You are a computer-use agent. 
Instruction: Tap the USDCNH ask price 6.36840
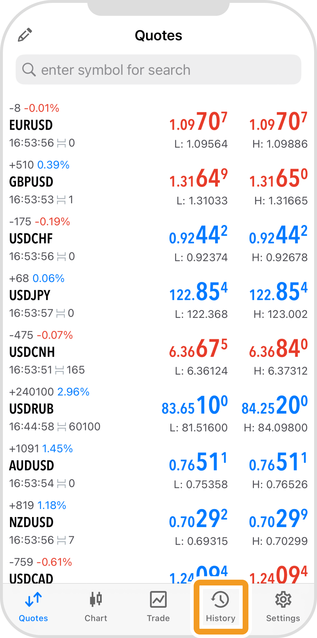(x=278, y=349)
